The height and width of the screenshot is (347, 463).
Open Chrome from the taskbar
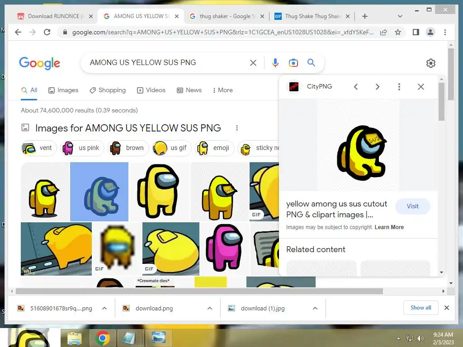(102, 338)
